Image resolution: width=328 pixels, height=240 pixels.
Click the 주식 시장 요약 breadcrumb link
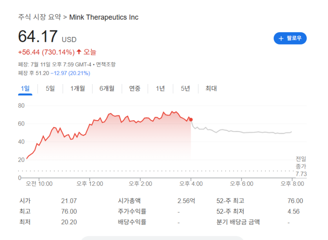pos(39,17)
